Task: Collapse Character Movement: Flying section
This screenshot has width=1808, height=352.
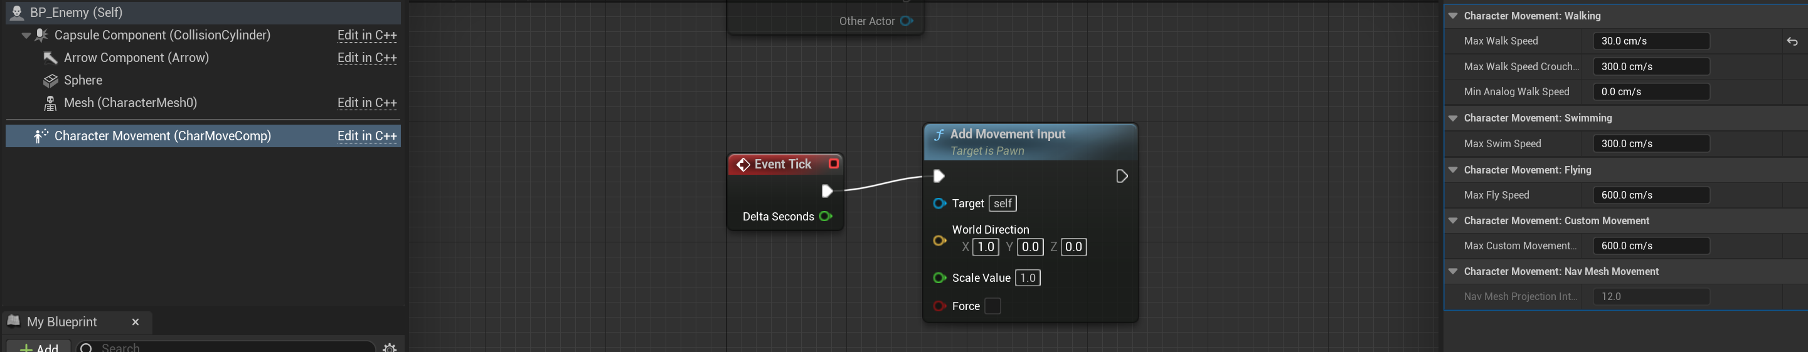Action: click(x=1453, y=170)
